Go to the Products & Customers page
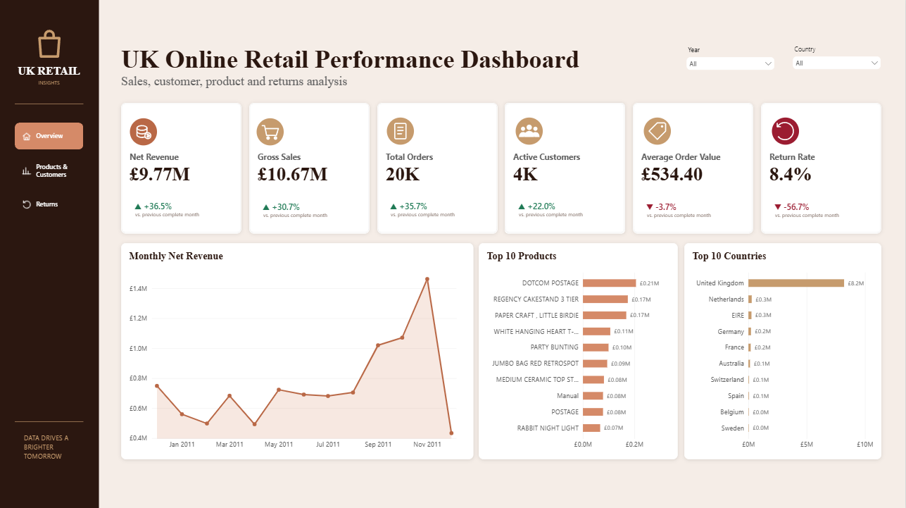906x508 pixels. click(49, 171)
